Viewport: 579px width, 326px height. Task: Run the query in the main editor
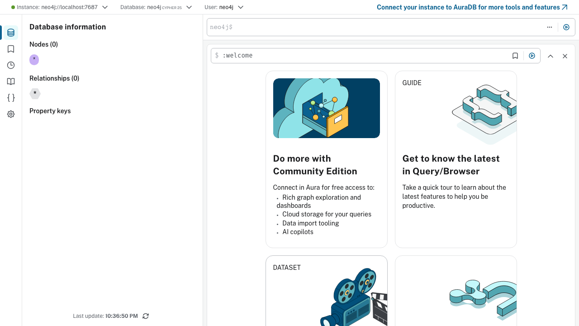[566, 27]
